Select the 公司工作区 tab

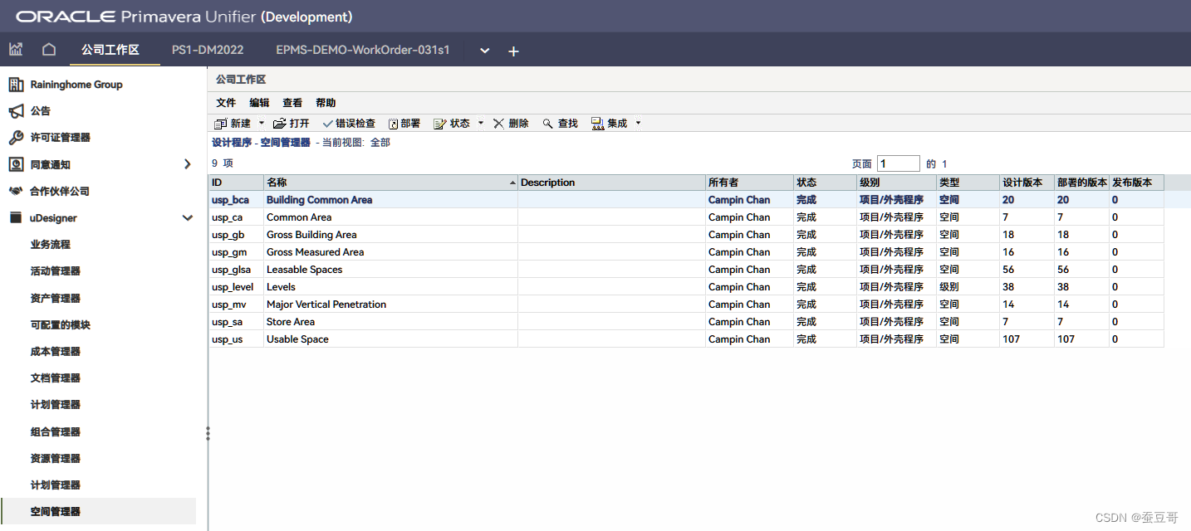click(110, 50)
